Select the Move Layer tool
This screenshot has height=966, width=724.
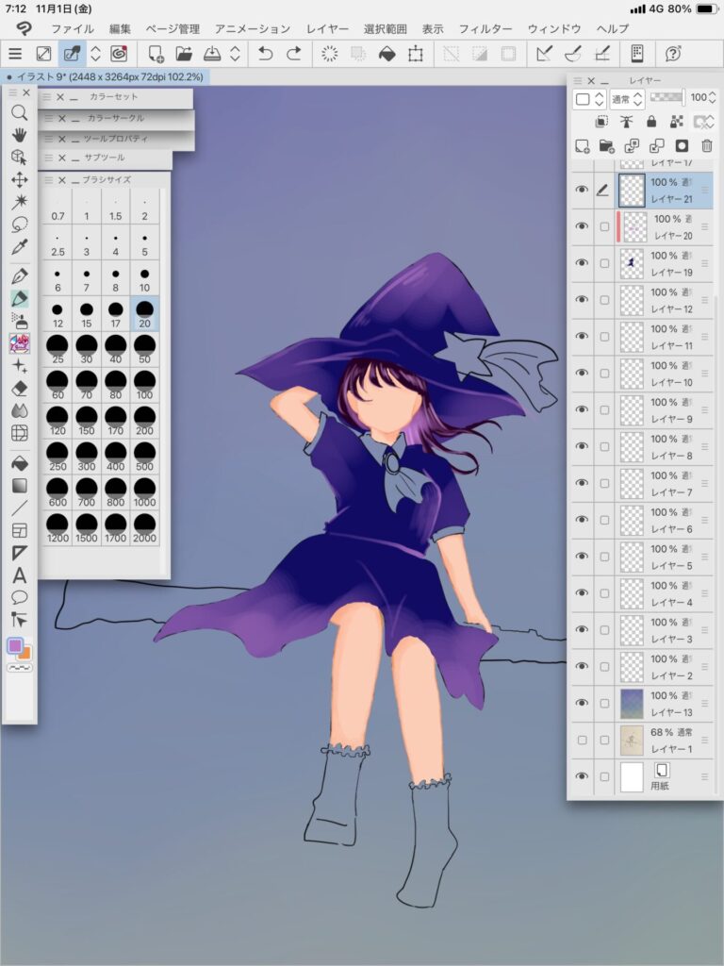(19, 179)
